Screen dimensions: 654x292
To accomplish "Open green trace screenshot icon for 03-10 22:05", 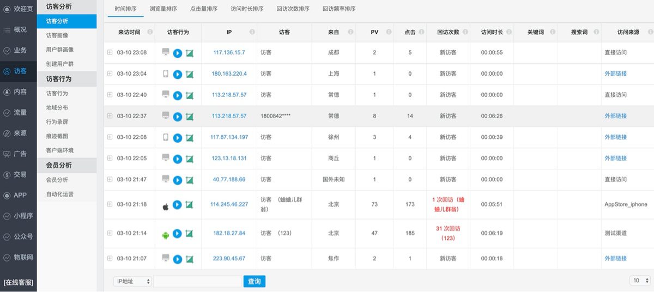I will pyautogui.click(x=190, y=159).
